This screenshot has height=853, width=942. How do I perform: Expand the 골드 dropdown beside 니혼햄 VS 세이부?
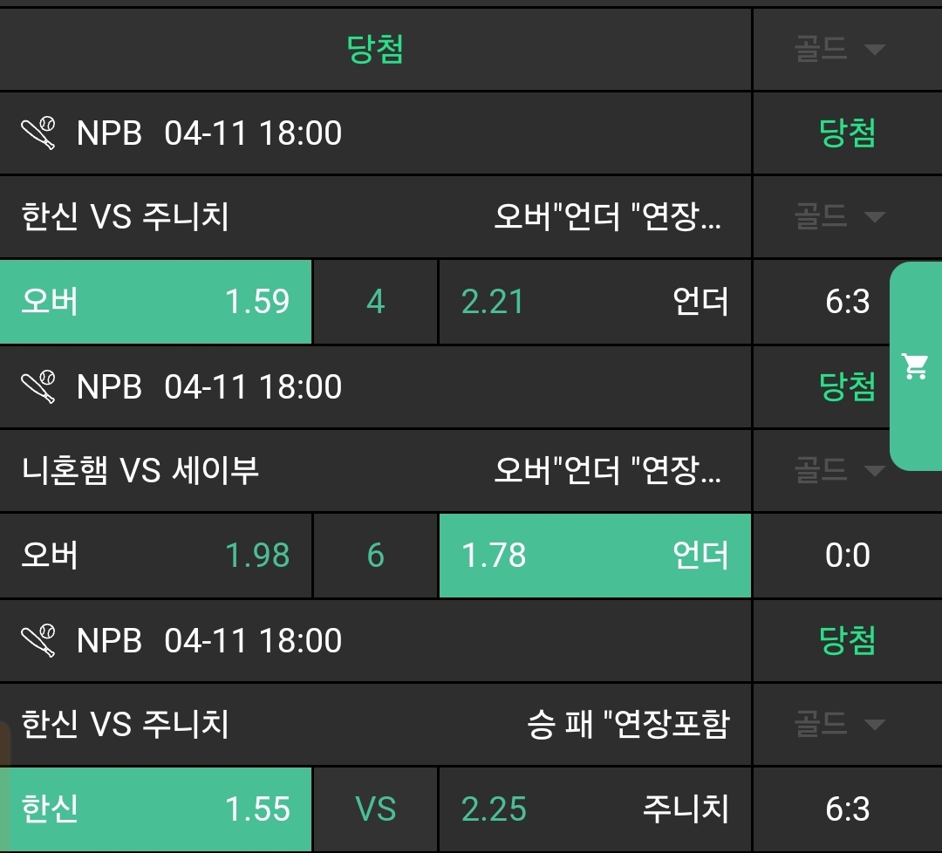839,470
